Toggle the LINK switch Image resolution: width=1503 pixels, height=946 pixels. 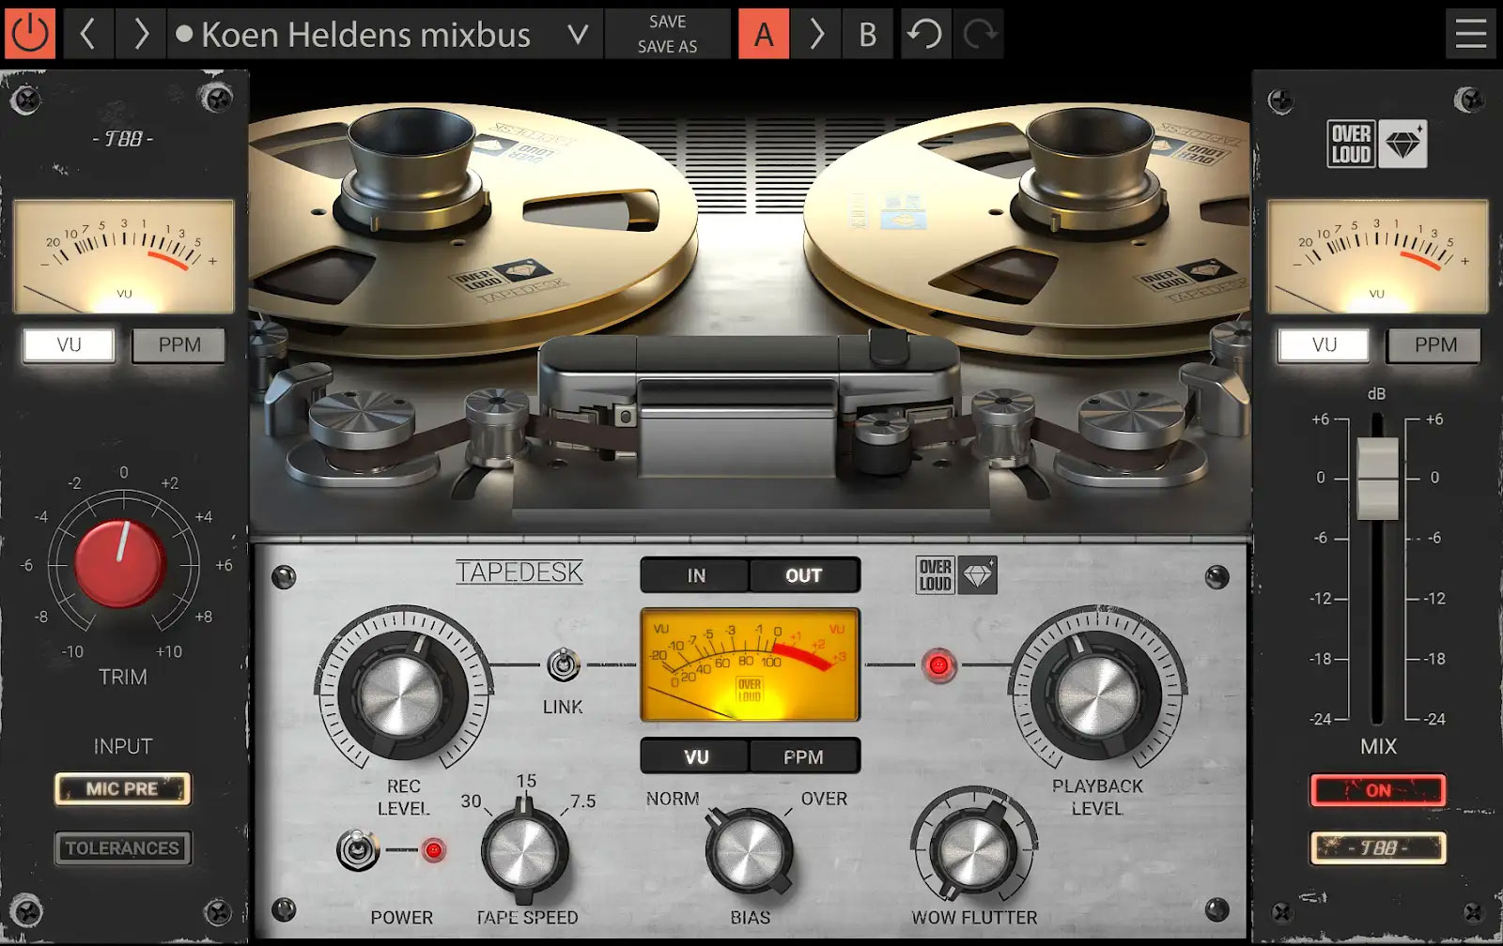pyautogui.click(x=562, y=666)
